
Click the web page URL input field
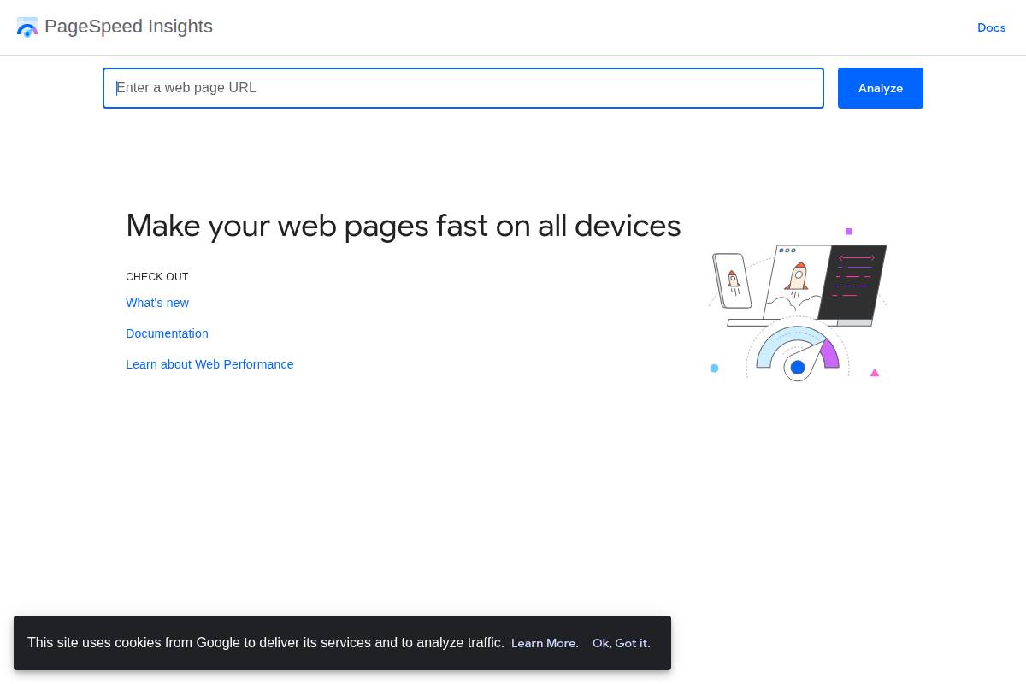click(463, 88)
